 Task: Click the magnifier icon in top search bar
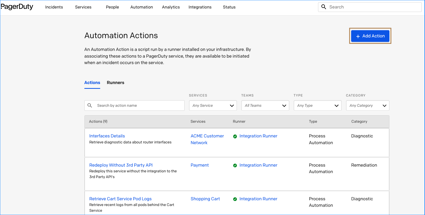(x=324, y=7)
